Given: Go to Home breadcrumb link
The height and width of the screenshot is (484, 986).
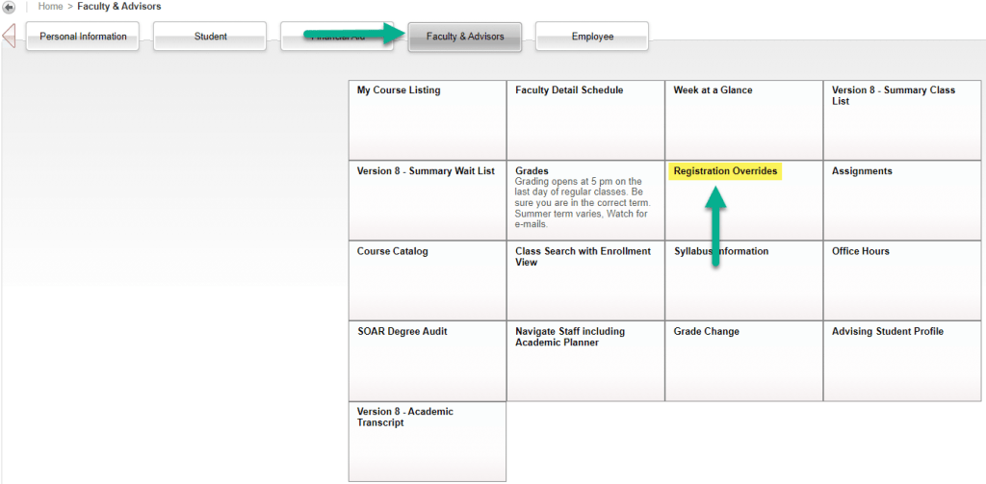Looking at the screenshot, I should (50, 7).
